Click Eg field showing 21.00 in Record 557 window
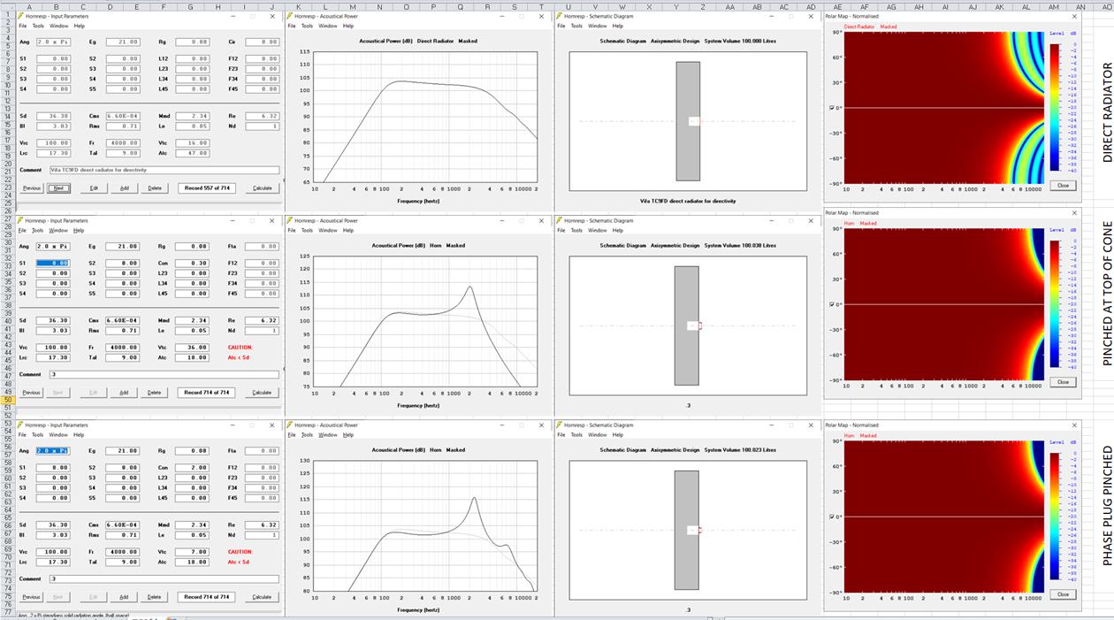Viewport: 1114px width, 620px height. tap(123, 42)
